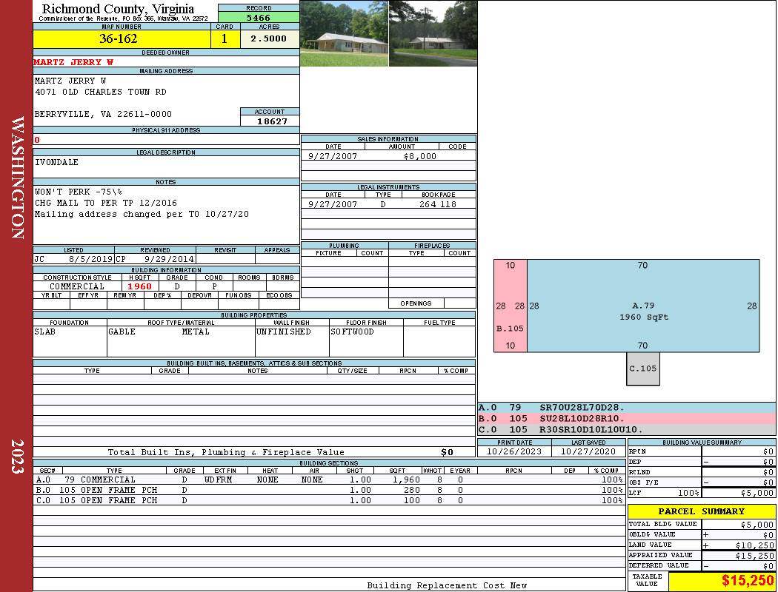This screenshot has width=778, height=592.
Task: Select deeded owner MARTZ JERRY W in red
Action: (x=73, y=62)
